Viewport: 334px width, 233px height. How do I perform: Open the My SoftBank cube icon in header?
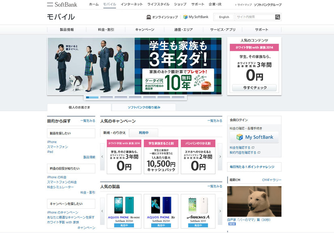point(185,17)
